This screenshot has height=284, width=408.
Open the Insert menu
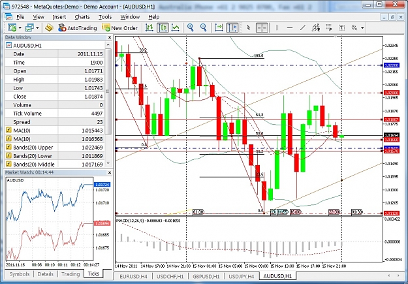(x=59, y=17)
